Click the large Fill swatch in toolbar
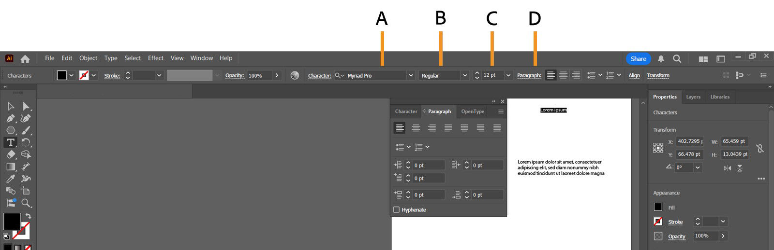774x250 pixels. coord(12,222)
